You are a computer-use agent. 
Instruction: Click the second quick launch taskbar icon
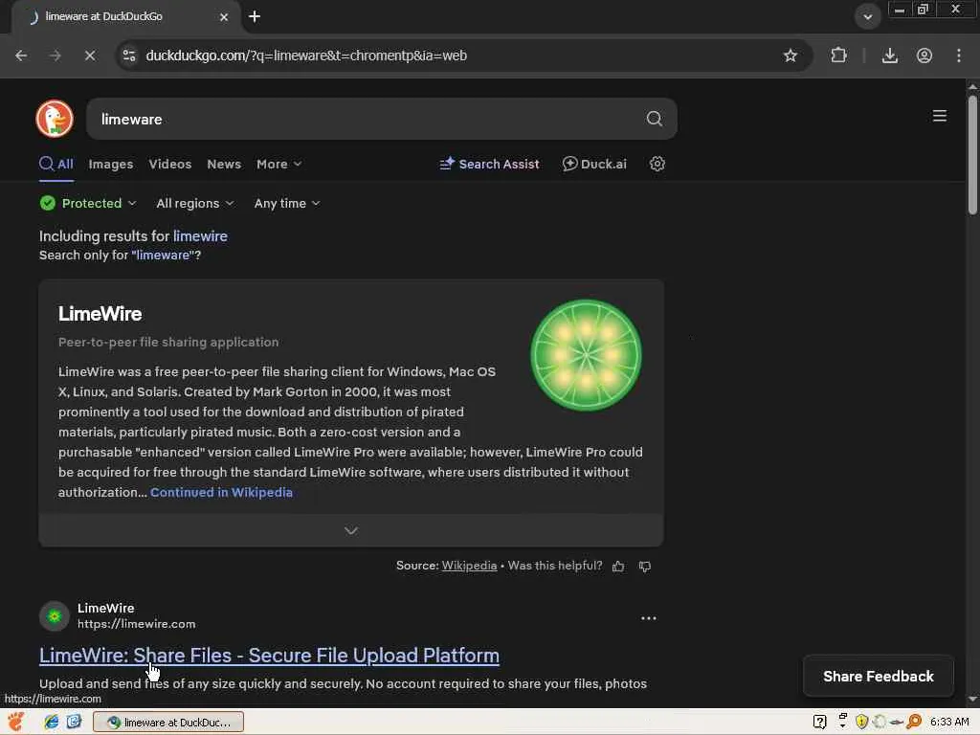[74, 722]
